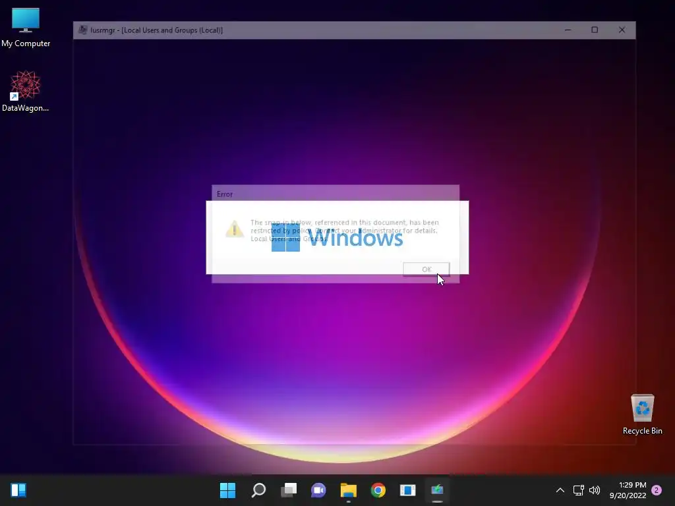The height and width of the screenshot is (506, 675).
Task: Open Task View on the taskbar
Action: coord(289,490)
